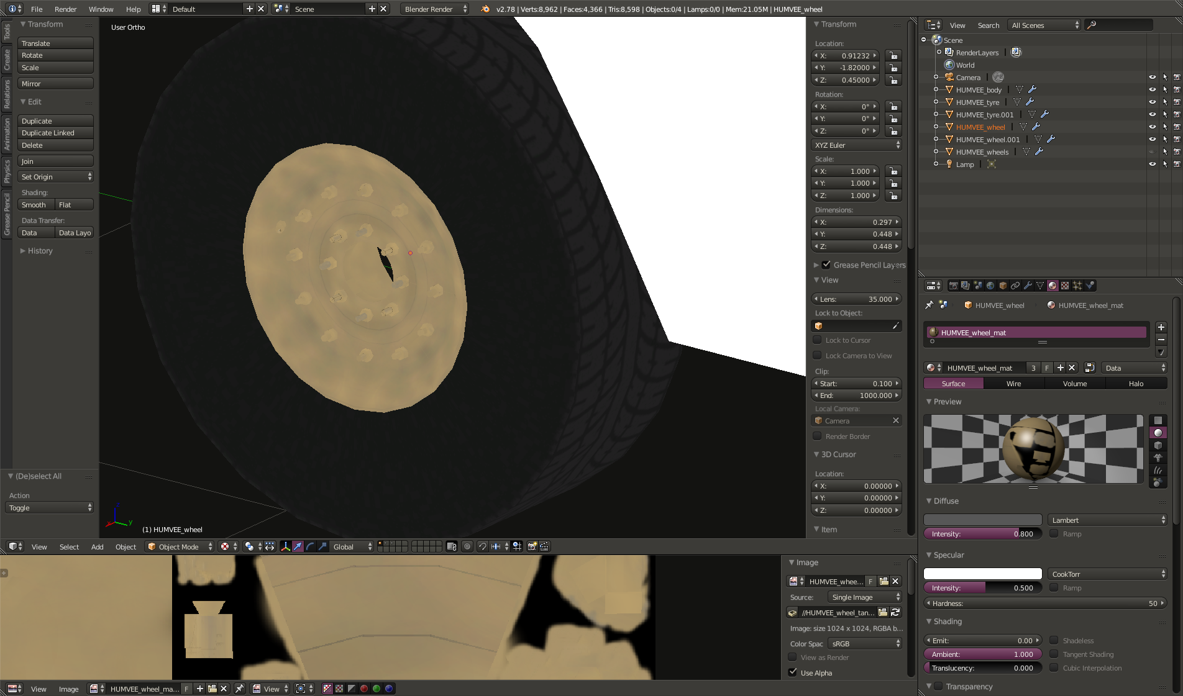This screenshot has height=696, width=1183.
Task: Click the Join button
Action: pyautogui.click(x=56, y=161)
